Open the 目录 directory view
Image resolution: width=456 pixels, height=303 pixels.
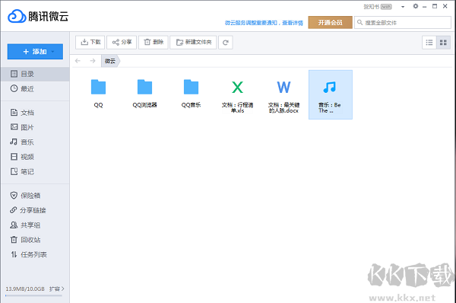(35, 74)
